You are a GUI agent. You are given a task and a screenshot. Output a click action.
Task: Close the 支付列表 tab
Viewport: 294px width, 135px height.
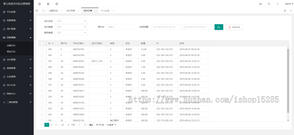[78, 11]
